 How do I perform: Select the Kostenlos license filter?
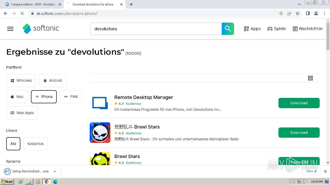[36, 144]
